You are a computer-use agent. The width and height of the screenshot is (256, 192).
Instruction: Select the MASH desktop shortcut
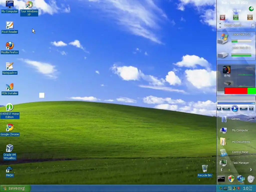tap(10, 171)
